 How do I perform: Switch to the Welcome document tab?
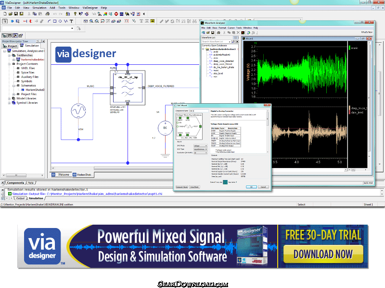pos(61,175)
